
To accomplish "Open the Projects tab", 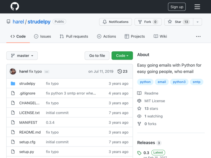I will click(135, 37).
